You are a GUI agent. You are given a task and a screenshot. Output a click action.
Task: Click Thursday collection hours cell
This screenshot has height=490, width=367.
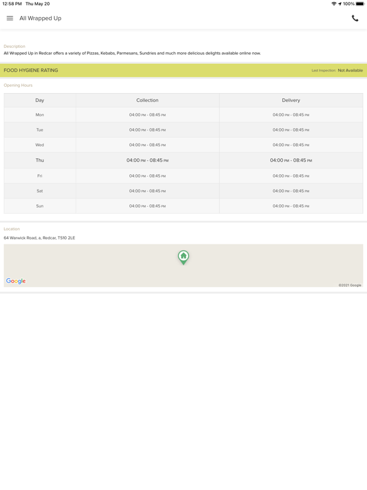(147, 160)
